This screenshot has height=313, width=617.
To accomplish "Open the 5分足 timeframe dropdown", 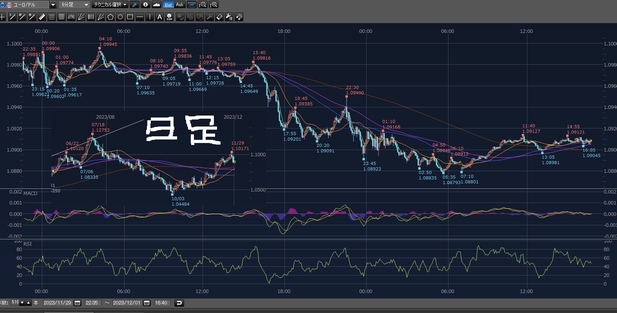I will tap(86, 5).
